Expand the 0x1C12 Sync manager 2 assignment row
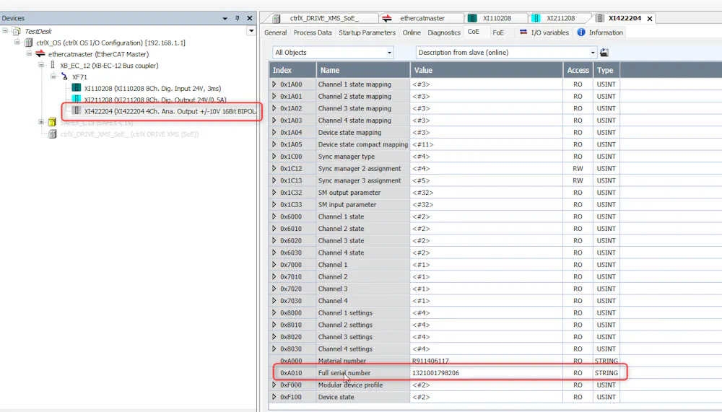Screen dimensions: 722x412 pos(274,169)
